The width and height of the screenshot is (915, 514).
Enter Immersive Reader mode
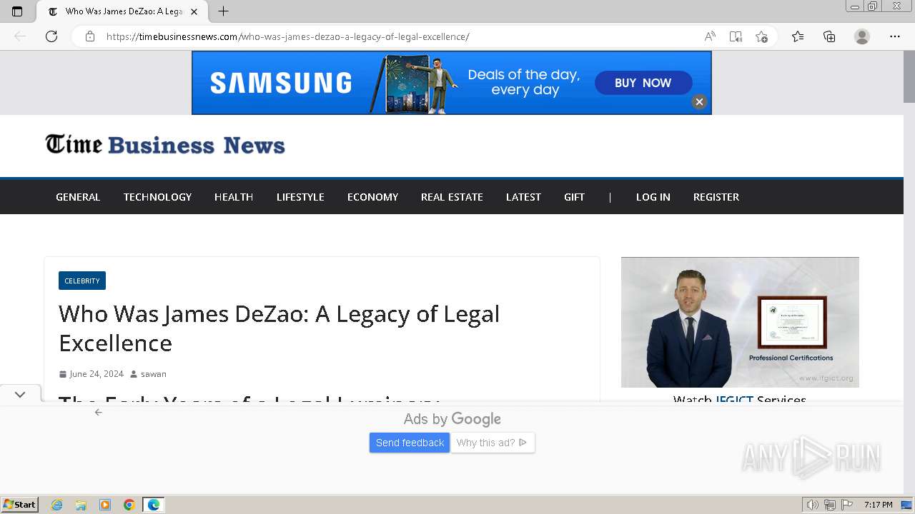click(736, 36)
